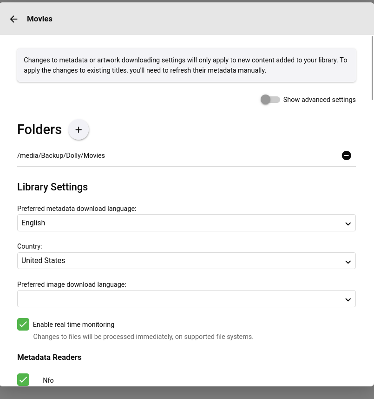Click the Movies title in header
The width and height of the screenshot is (374, 399).
[39, 19]
